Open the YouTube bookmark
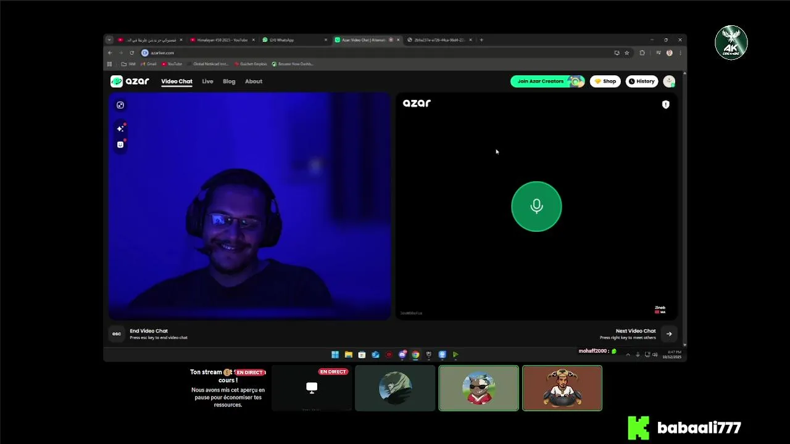This screenshot has width=790, height=444. pyautogui.click(x=172, y=64)
